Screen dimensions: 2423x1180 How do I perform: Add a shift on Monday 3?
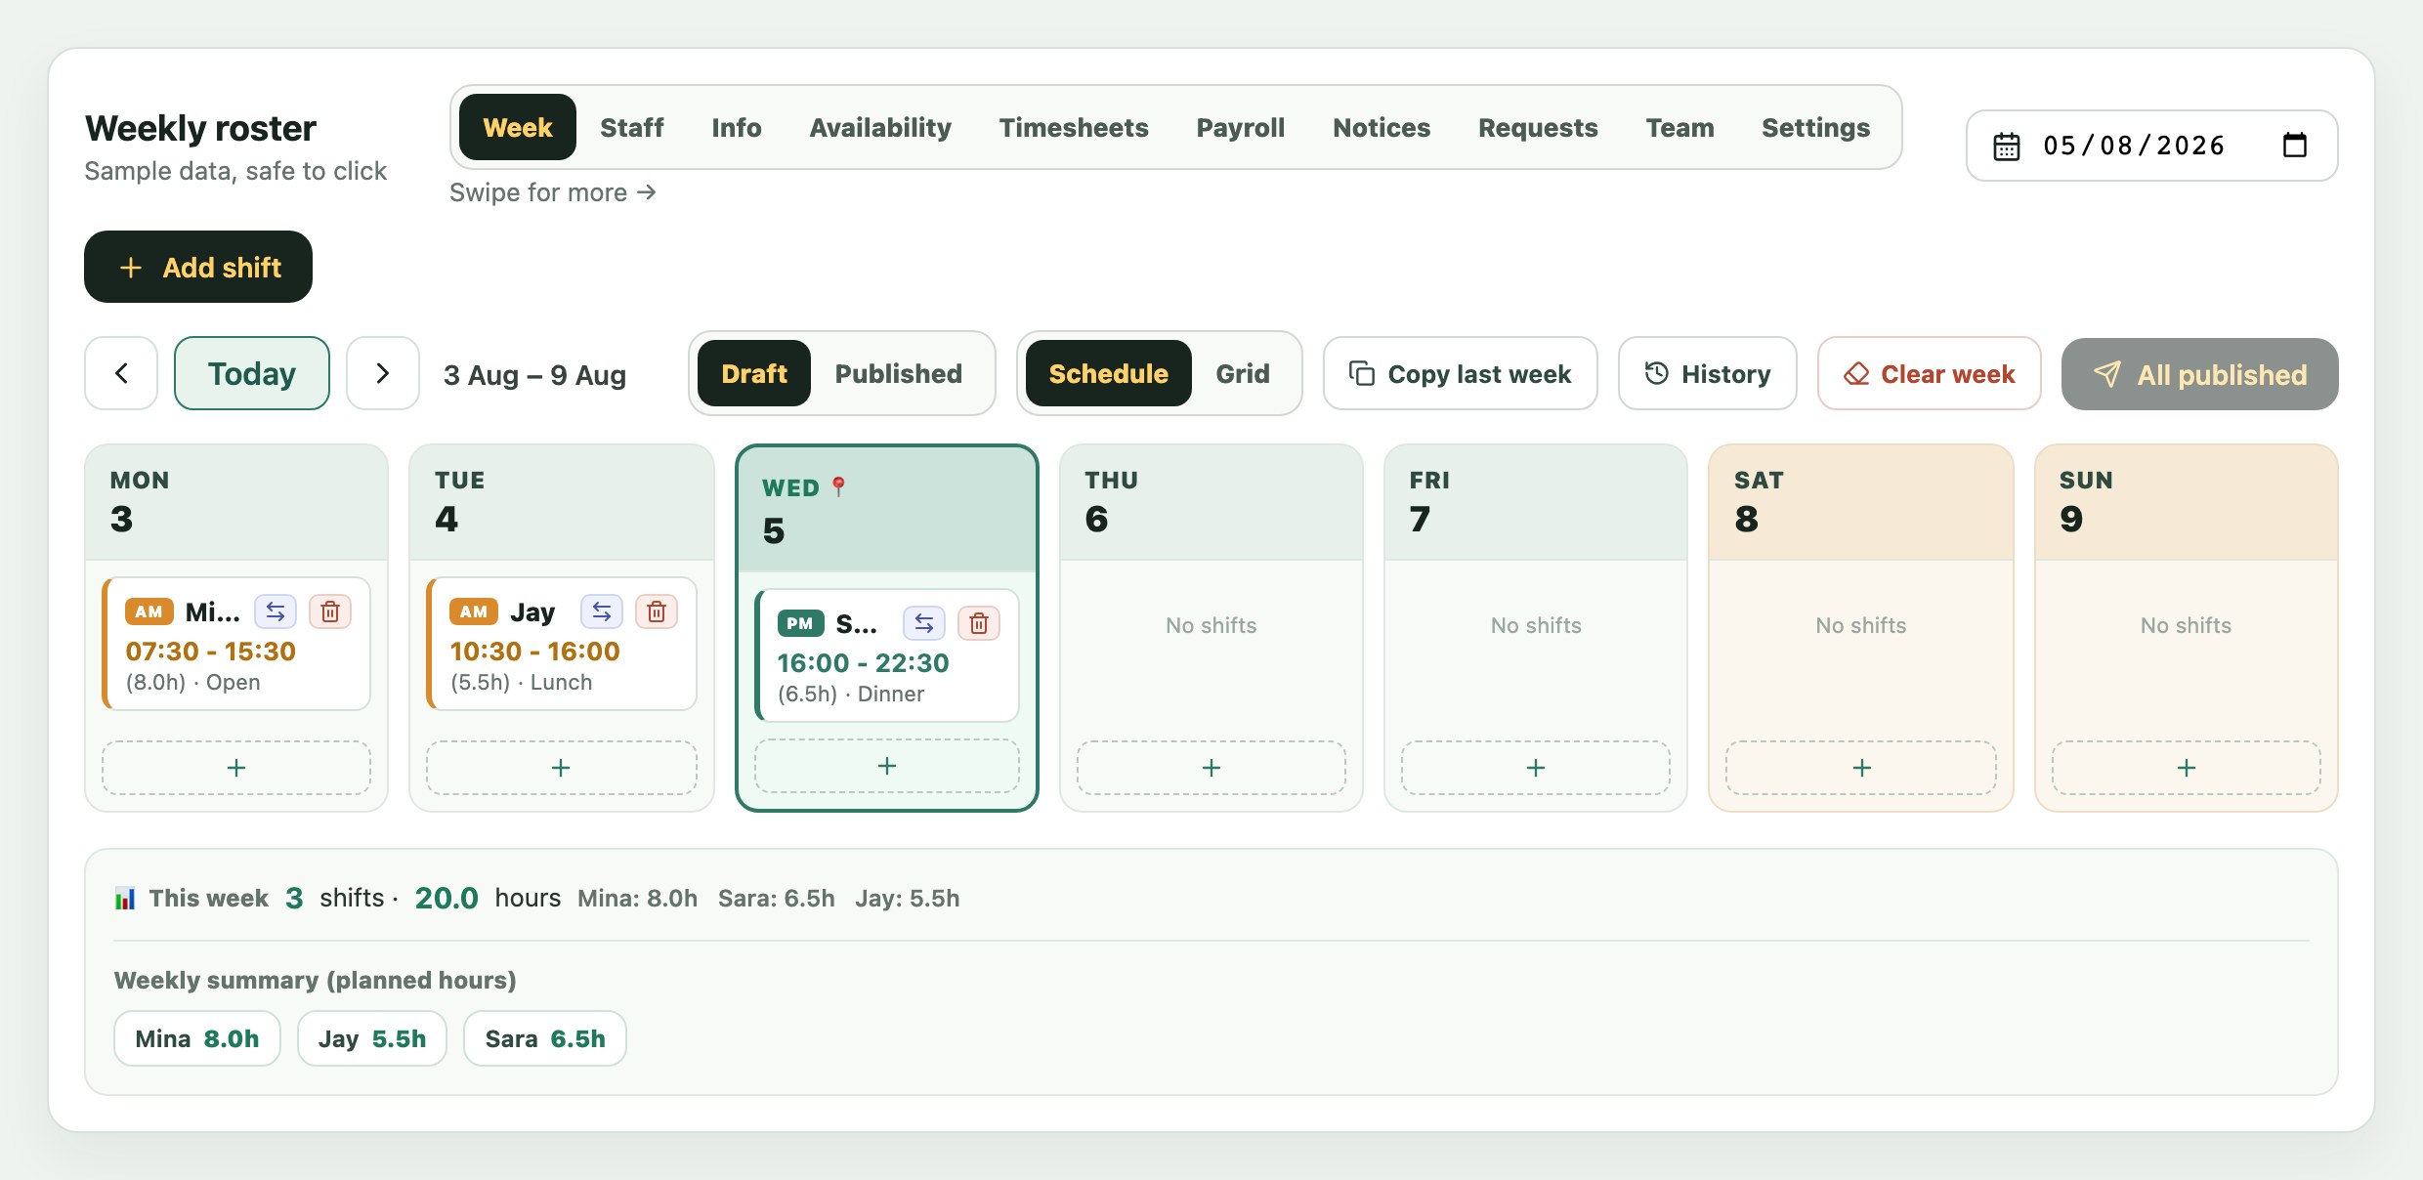(236, 768)
